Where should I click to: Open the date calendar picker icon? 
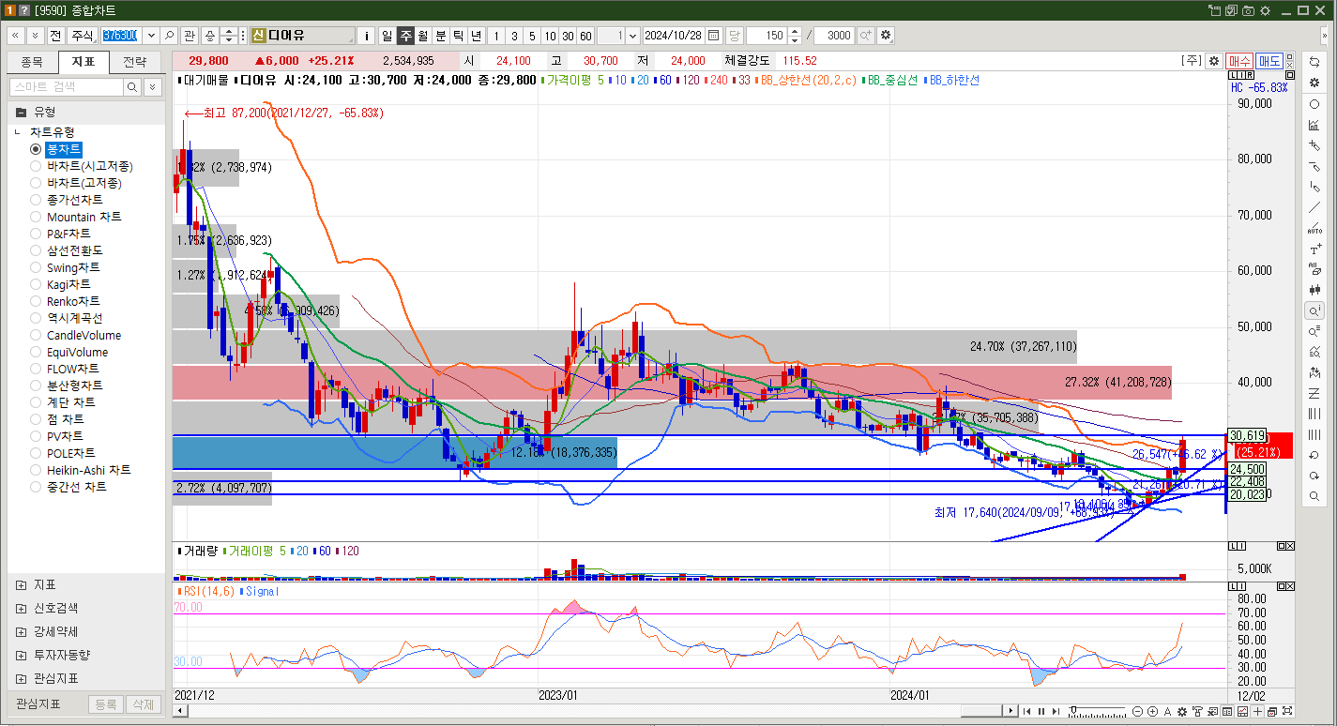713,36
